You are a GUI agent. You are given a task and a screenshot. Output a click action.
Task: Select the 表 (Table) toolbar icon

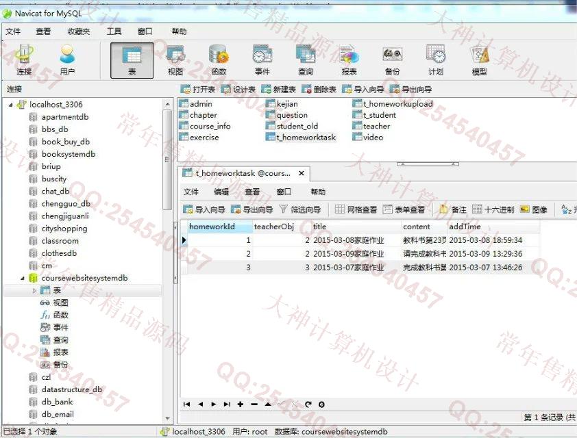coord(132,60)
